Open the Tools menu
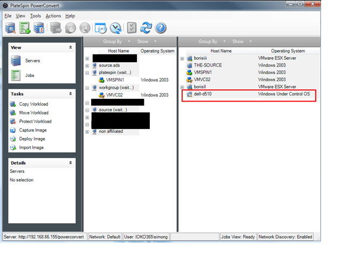 coord(36,16)
